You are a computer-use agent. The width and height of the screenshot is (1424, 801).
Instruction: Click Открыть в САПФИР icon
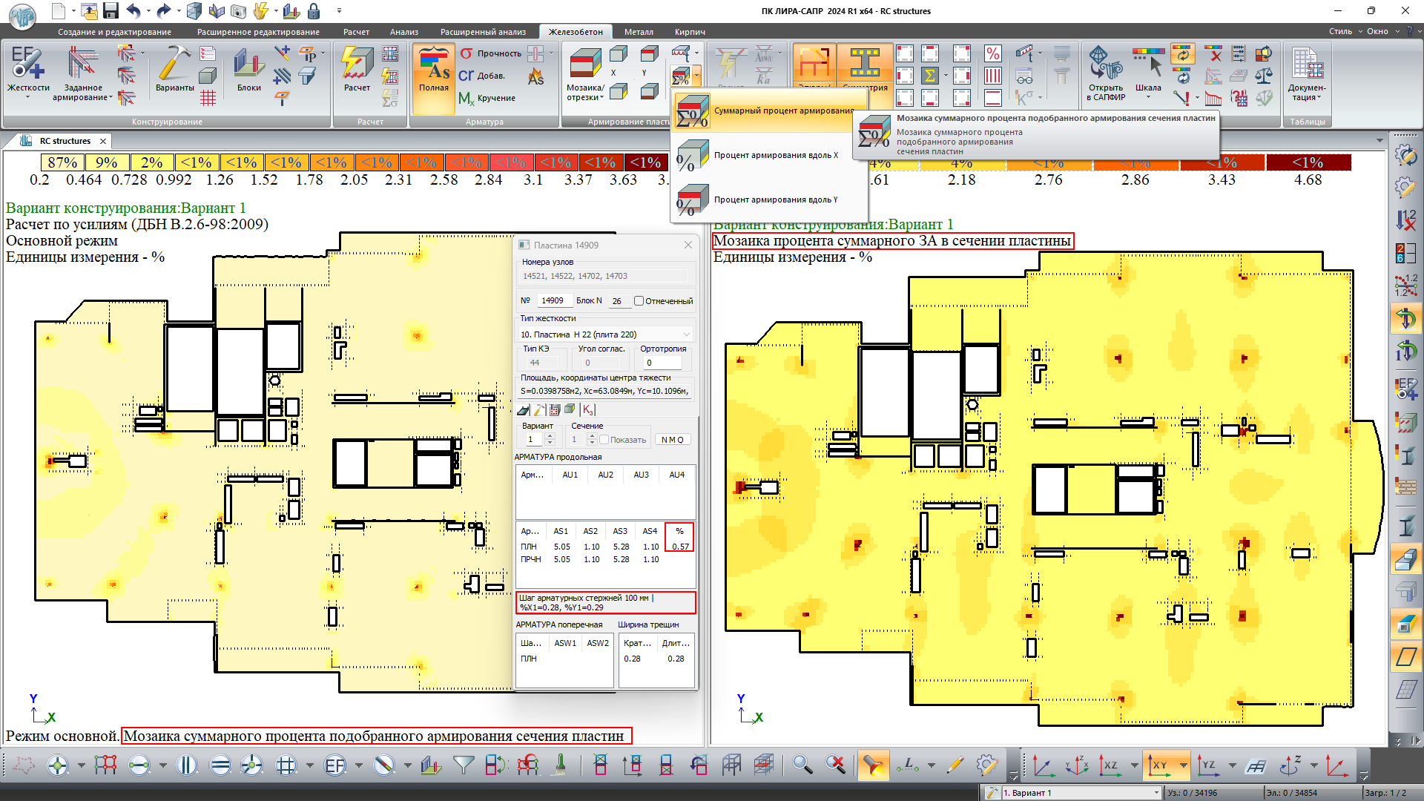point(1106,64)
